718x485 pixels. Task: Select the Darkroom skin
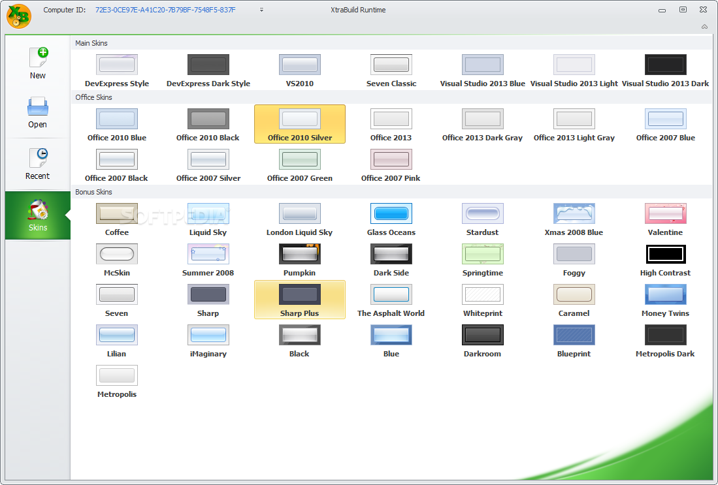(483, 341)
